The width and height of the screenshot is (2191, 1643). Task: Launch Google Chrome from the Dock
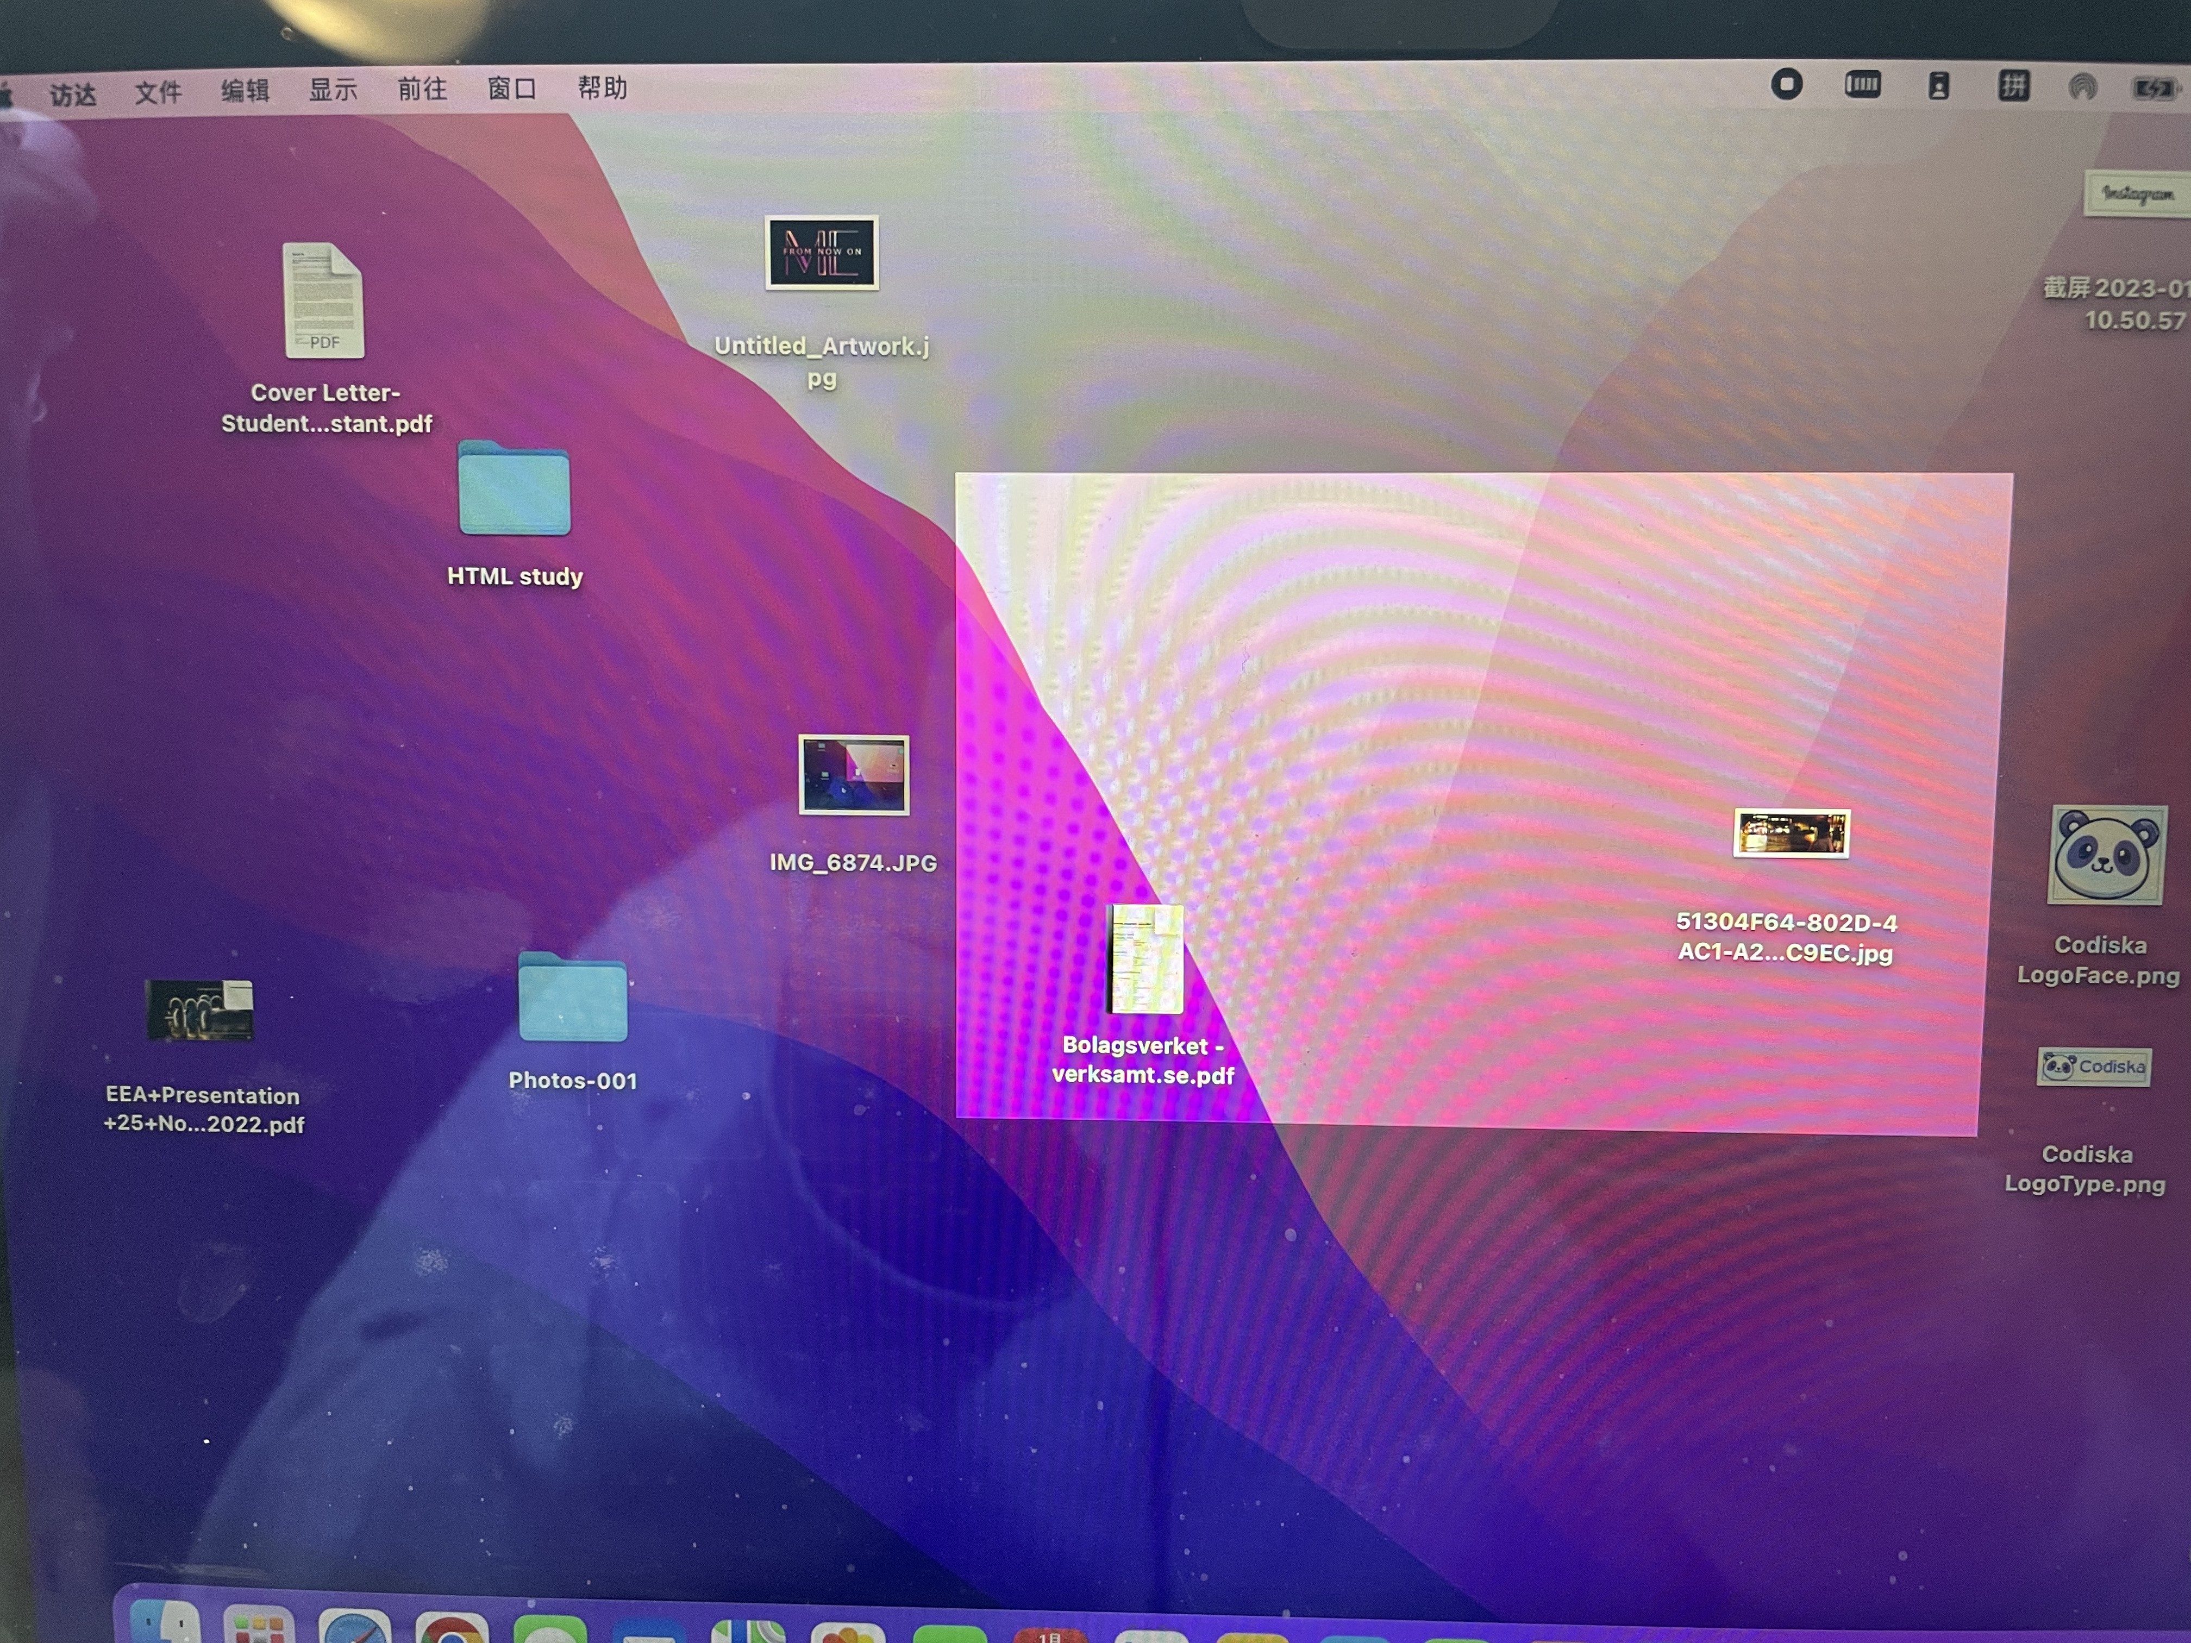pyautogui.click(x=452, y=1630)
